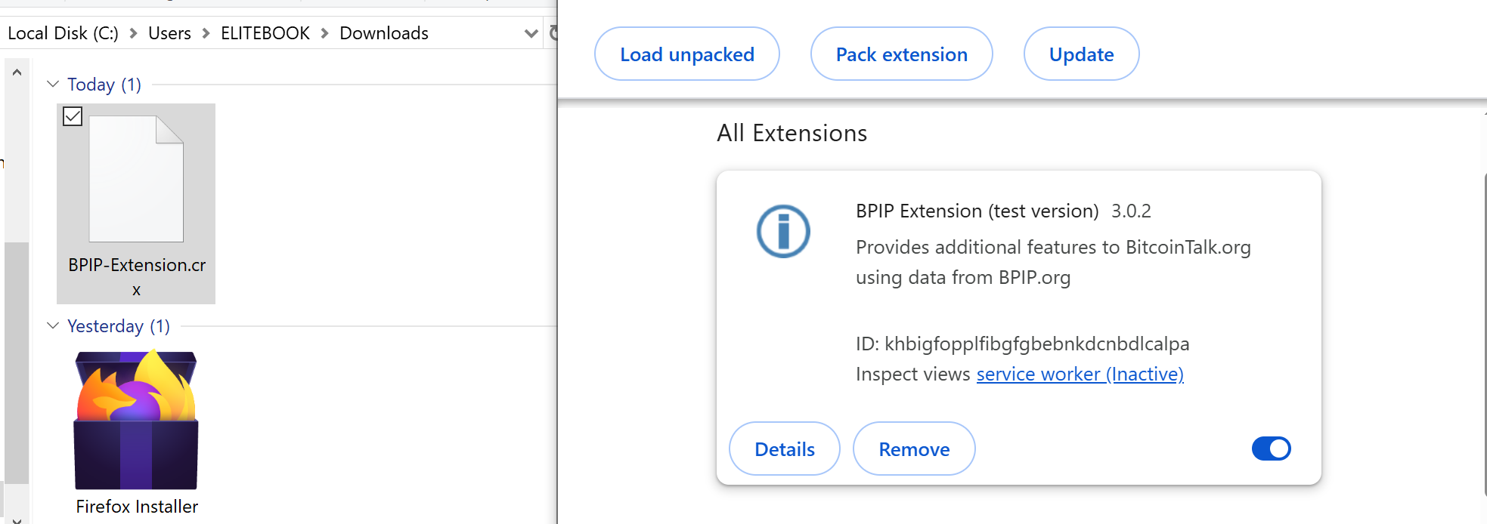1487x524 pixels.
Task: Open the BPIP-Extension.crx file icon
Action: (x=136, y=179)
